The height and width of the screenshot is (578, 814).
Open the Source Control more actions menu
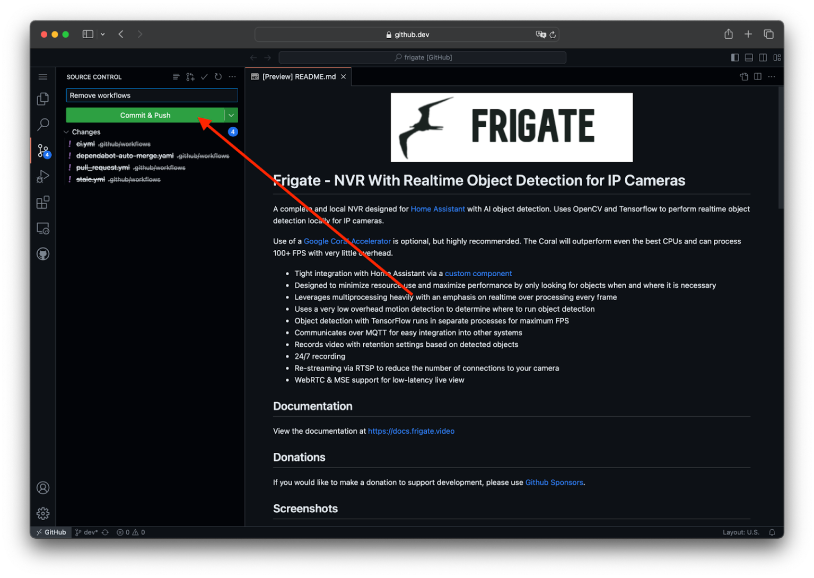(232, 76)
